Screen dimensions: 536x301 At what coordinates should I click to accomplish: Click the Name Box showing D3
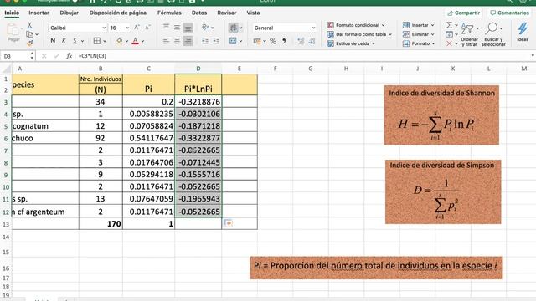(18, 56)
